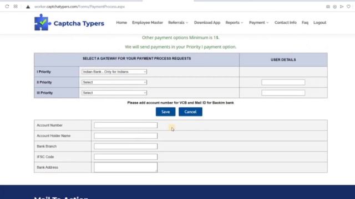The height and width of the screenshot is (199, 355).
Task: Focus the Bank Address text area
Action: click(x=126, y=167)
